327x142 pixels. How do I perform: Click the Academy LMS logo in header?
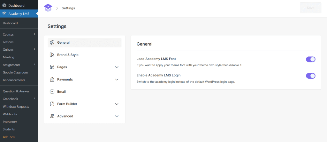(x=48, y=8)
